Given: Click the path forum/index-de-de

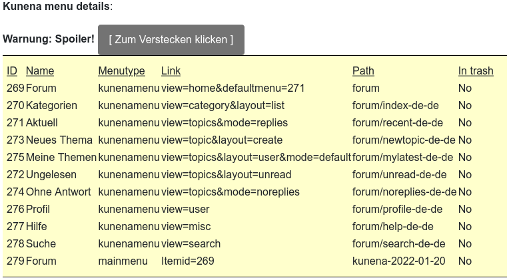Looking at the screenshot, I should 396,105.
